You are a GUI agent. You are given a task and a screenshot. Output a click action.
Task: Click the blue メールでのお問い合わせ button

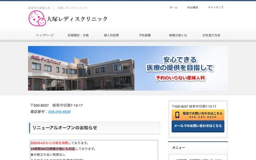point(198,126)
